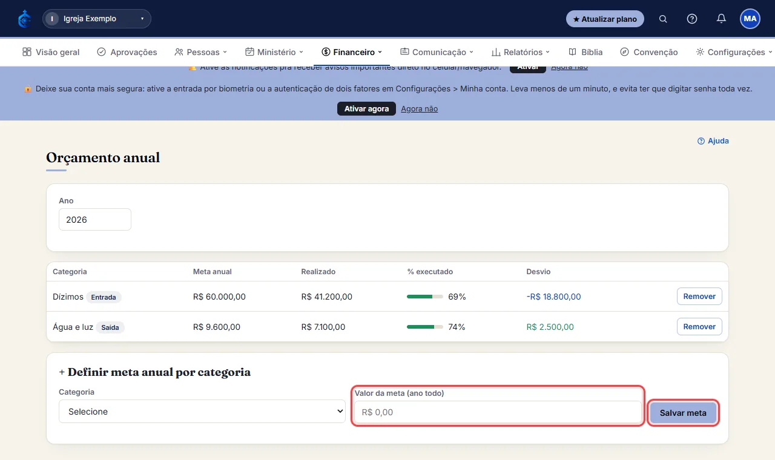Open the MA user avatar menu

pyautogui.click(x=750, y=19)
